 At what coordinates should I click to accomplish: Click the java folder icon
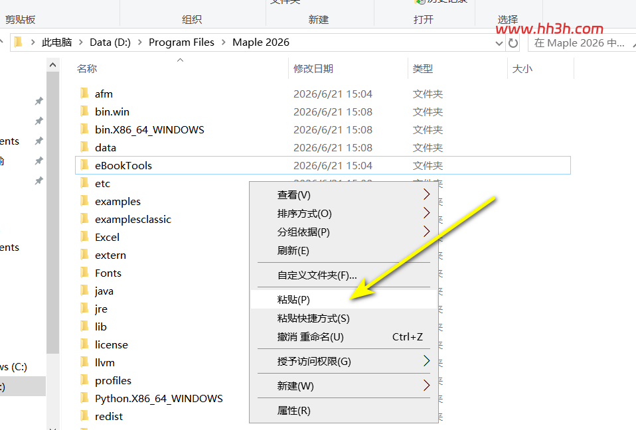coord(84,291)
